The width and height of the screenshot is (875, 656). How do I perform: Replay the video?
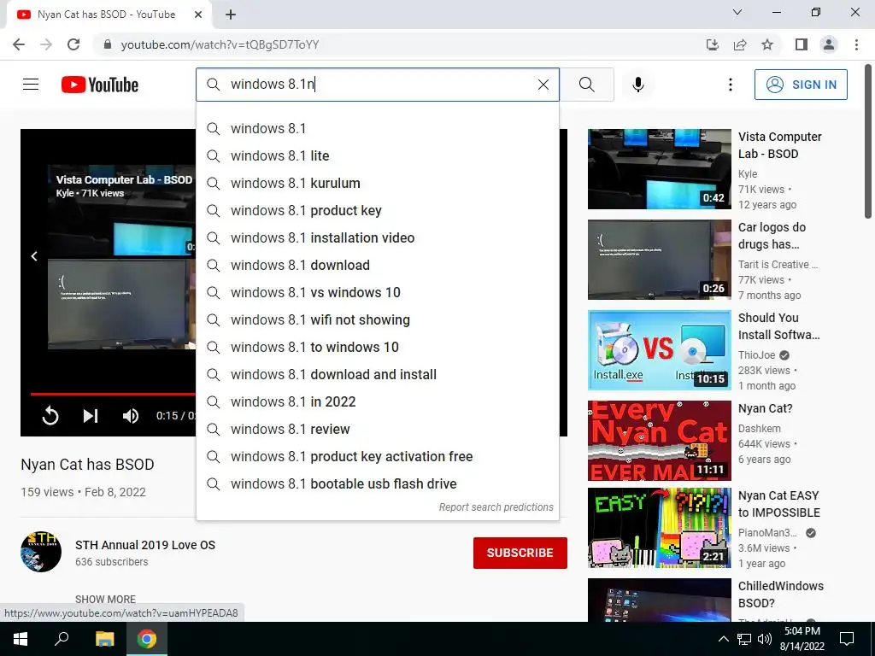tap(50, 416)
